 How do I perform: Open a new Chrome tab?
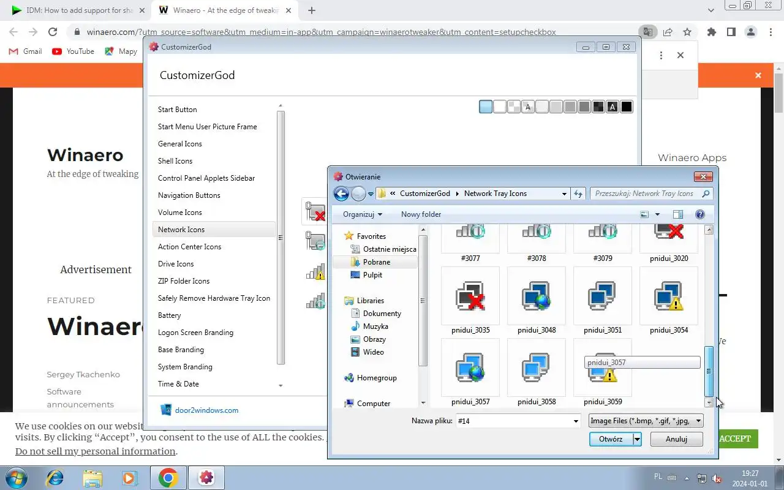(311, 10)
